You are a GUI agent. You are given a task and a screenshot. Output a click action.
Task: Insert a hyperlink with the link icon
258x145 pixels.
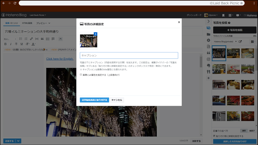(x=31, y=39)
